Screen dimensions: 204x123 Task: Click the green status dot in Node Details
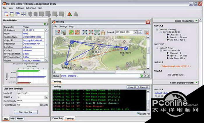[x=45, y=24]
